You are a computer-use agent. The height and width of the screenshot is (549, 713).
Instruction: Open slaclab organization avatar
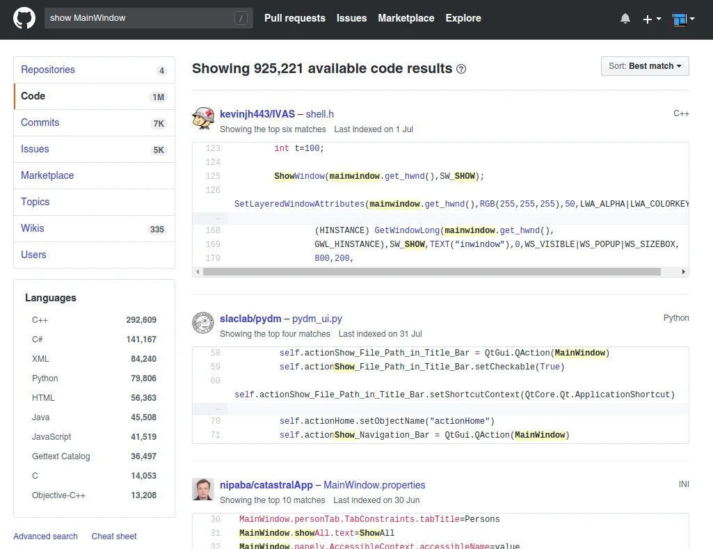pos(203,323)
